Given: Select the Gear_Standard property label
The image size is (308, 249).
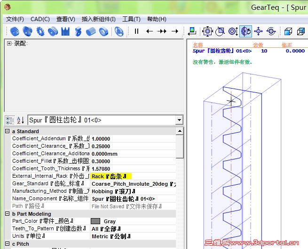Looking at the screenshot, I should 51,183.
